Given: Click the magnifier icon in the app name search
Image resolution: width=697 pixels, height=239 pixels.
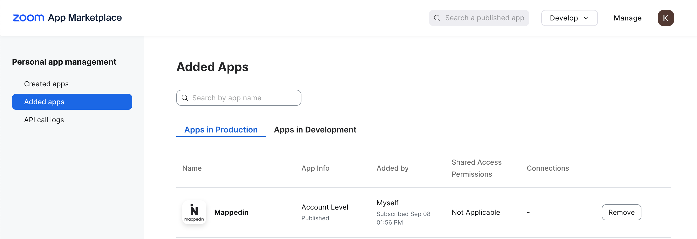Looking at the screenshot, I should click(185, 98).
